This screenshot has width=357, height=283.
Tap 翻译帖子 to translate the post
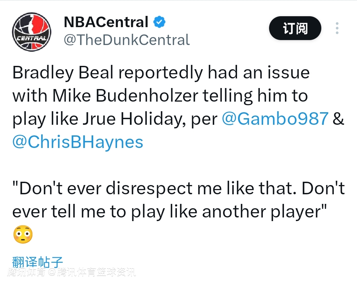[x=37, y=262]
